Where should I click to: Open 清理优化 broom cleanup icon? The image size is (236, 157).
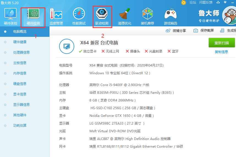click(125, 16)
